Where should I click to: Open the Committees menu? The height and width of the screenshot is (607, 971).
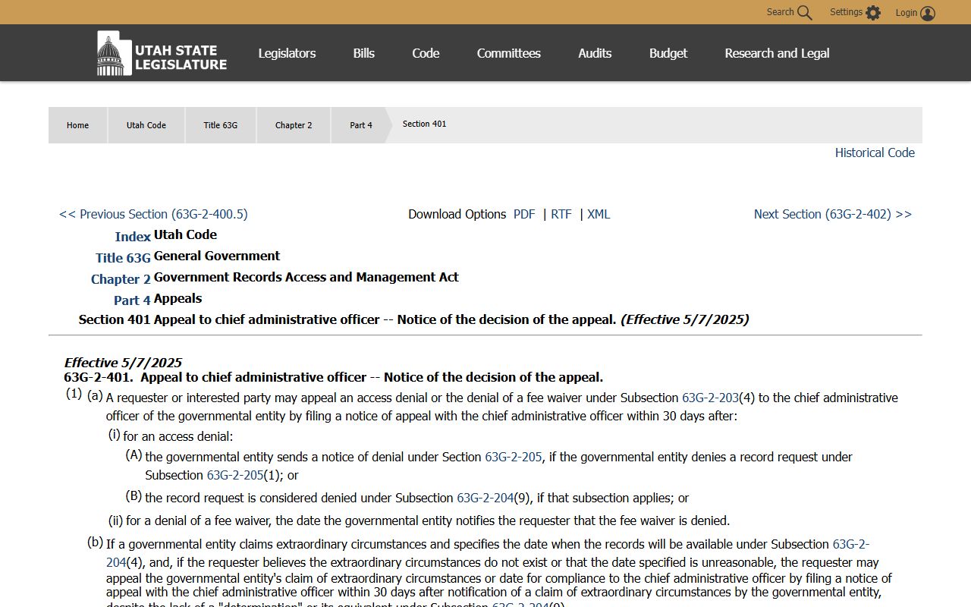pyautogui.click(x=508, y=53)
